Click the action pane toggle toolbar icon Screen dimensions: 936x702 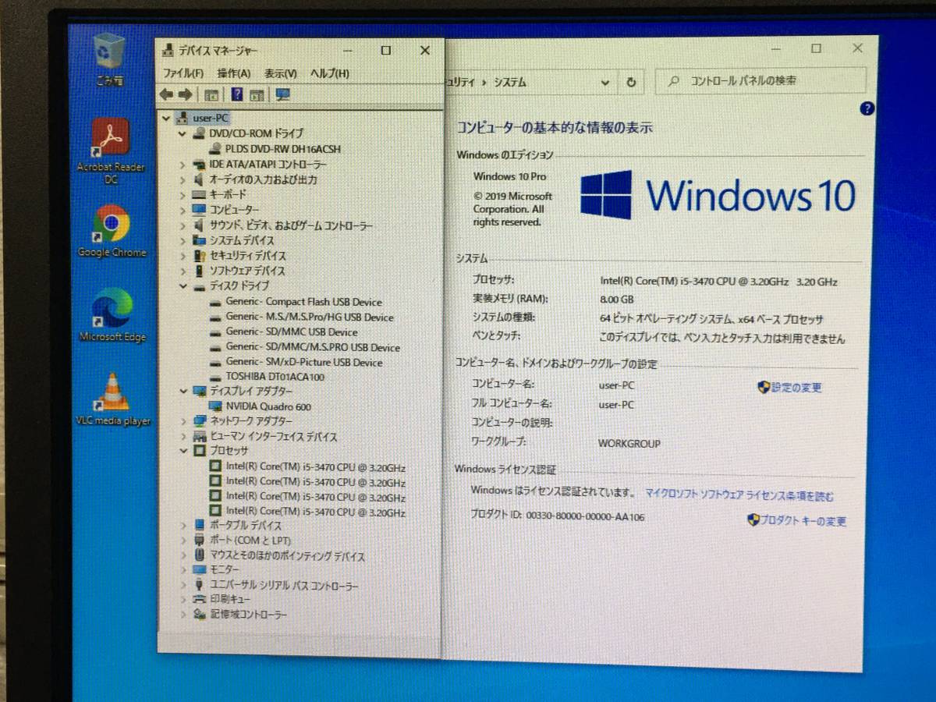point(257,94)
